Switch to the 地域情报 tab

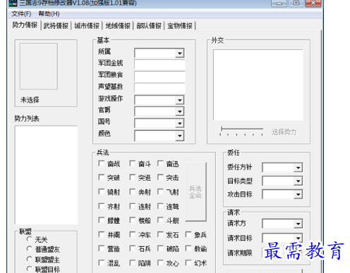tap(118, 25)
